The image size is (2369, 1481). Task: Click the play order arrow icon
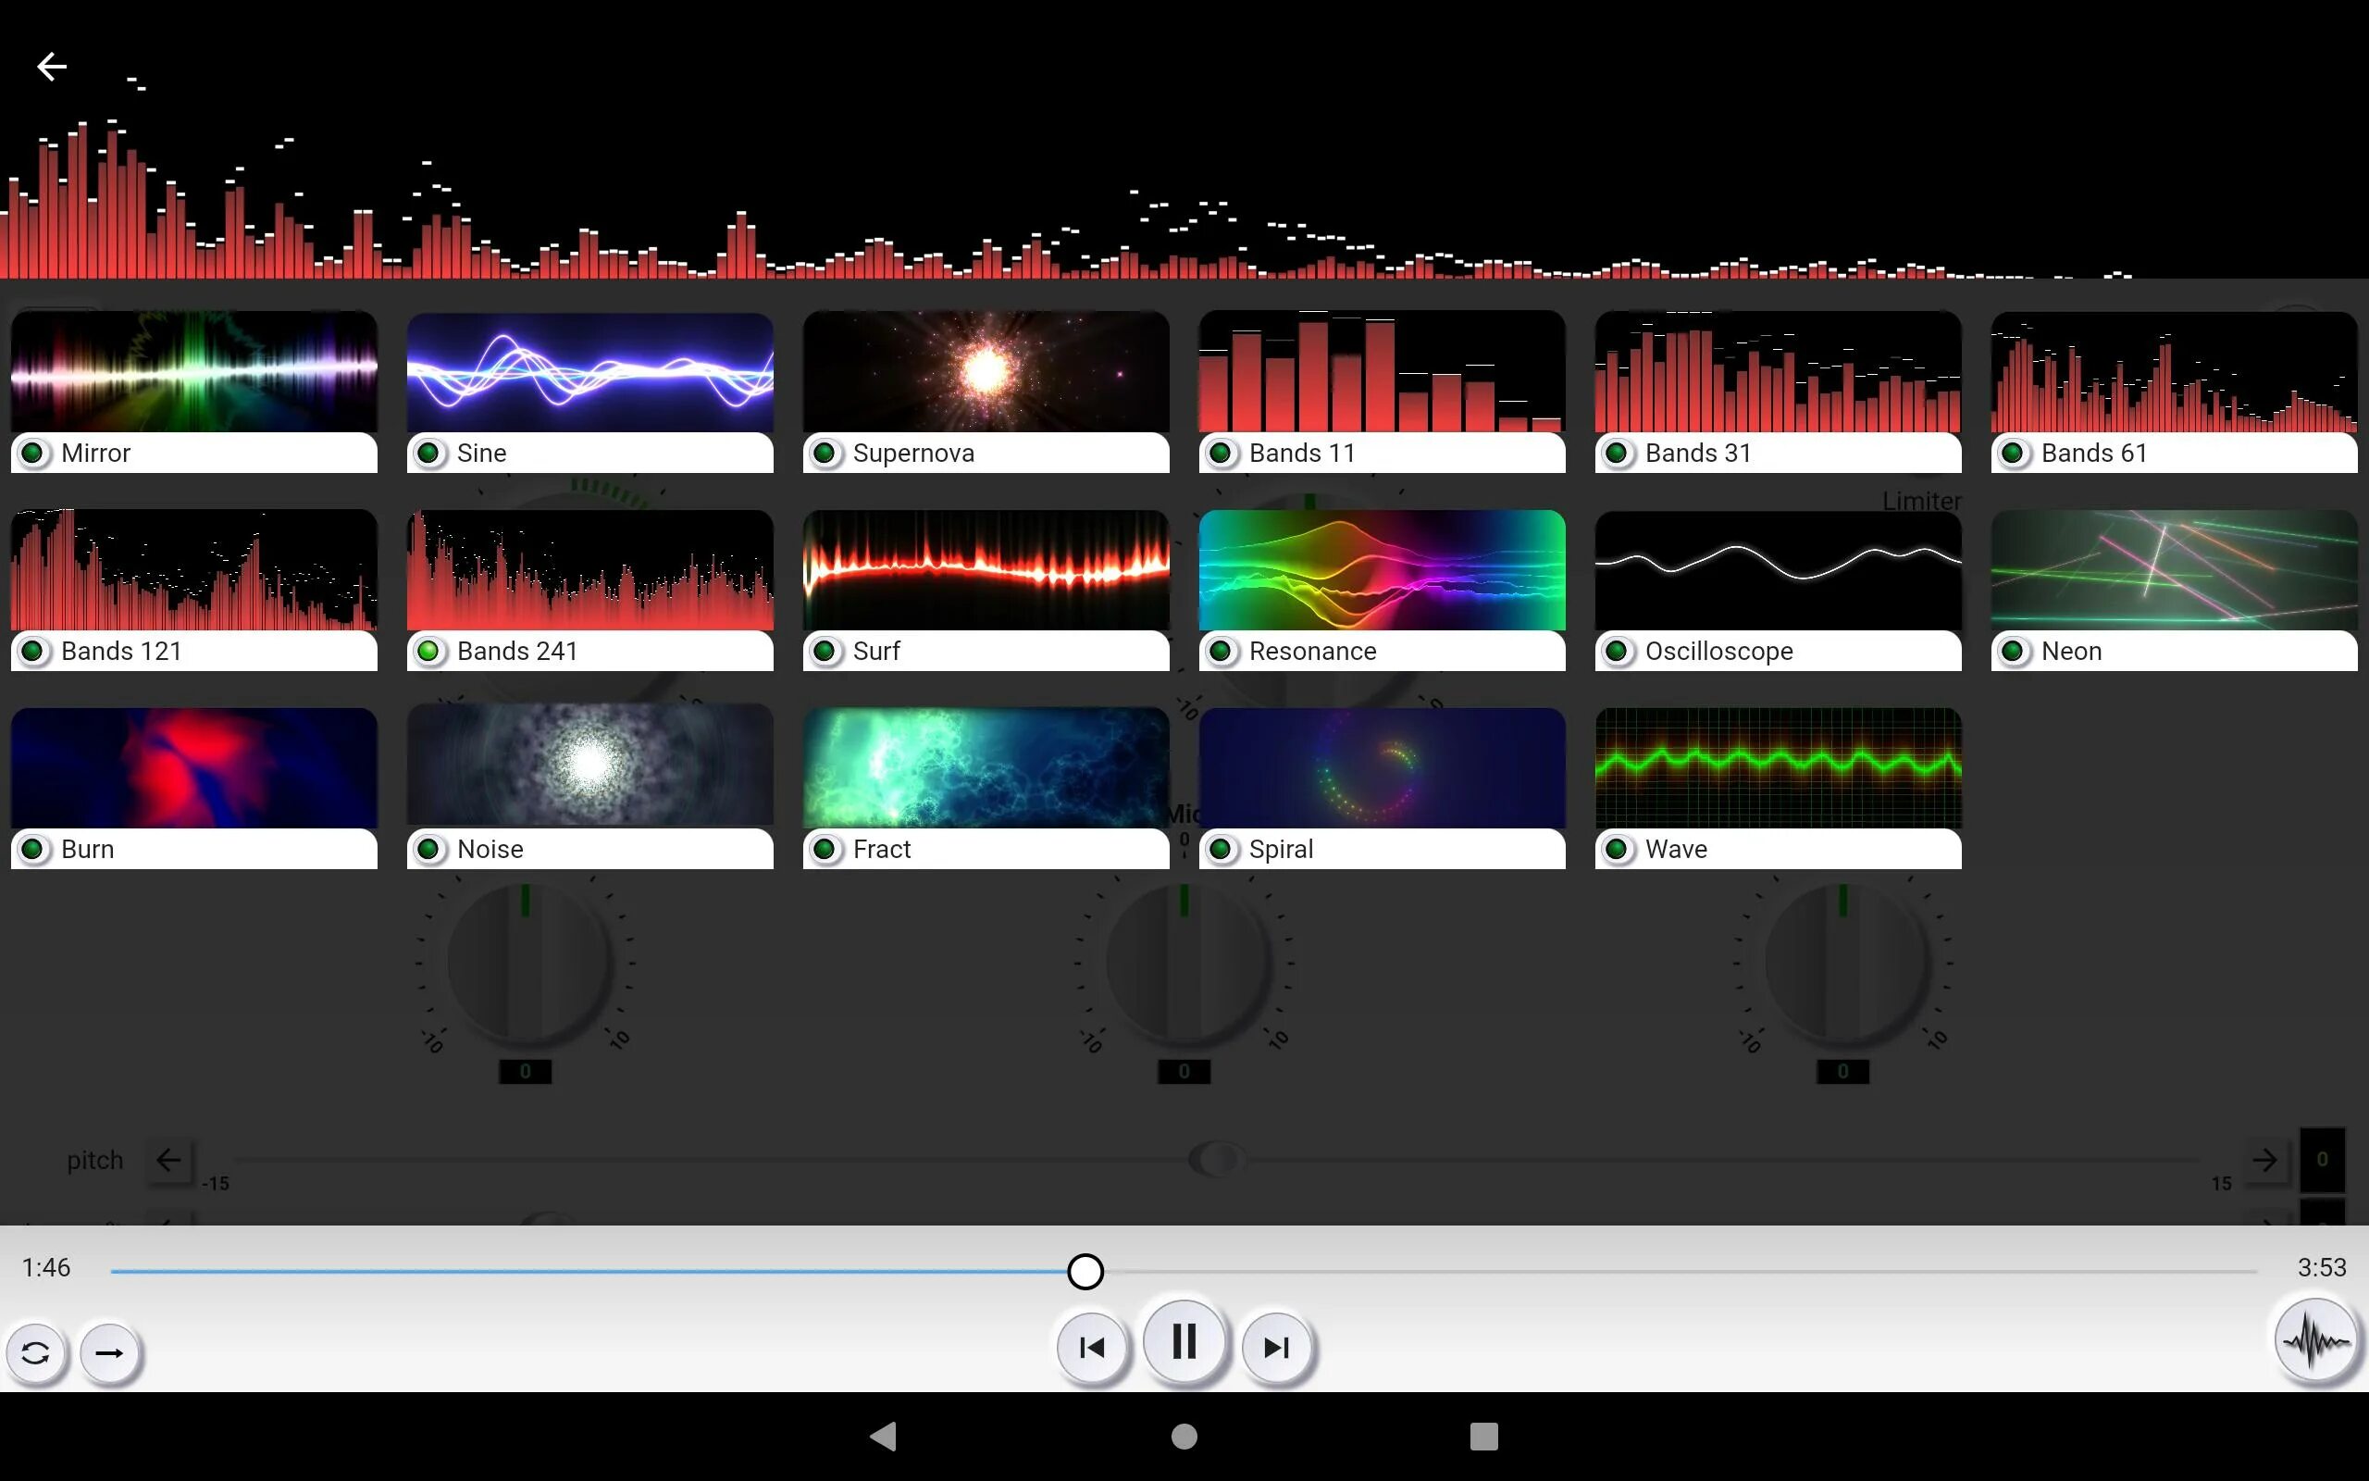coord(108,1352)
